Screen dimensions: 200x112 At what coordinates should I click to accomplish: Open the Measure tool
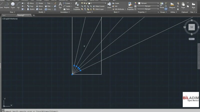(172, 5)
